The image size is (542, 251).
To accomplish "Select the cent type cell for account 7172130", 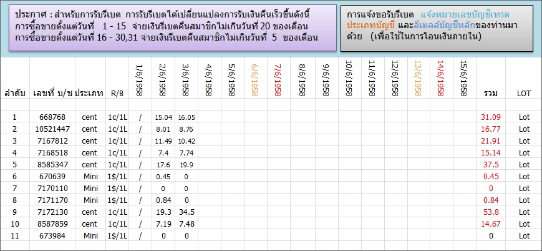I will (90, 212).
